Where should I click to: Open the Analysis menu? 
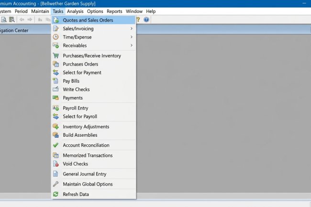point(75,11)
